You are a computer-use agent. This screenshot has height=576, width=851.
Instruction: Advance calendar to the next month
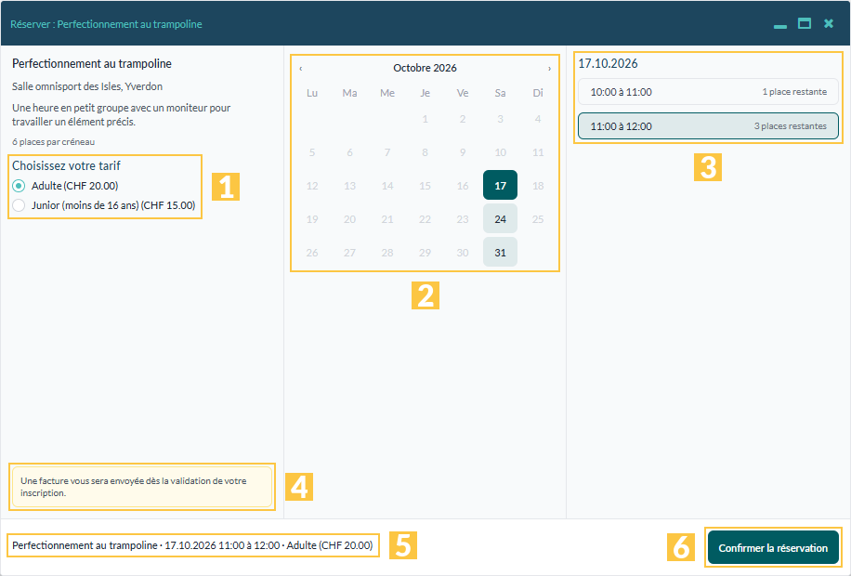tap(549, 69)
